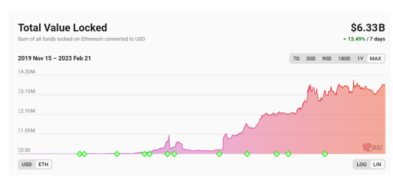Select the LIN scale option

377,164
